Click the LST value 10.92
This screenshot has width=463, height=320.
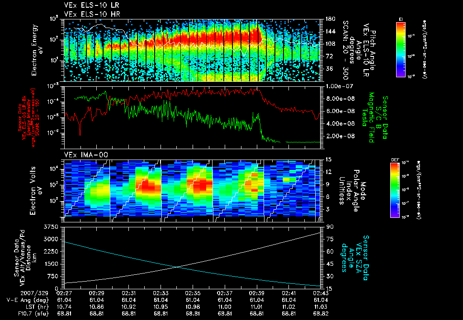pos(129,307)
